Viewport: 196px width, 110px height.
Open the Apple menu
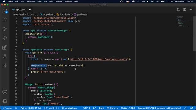coord(4,2)
